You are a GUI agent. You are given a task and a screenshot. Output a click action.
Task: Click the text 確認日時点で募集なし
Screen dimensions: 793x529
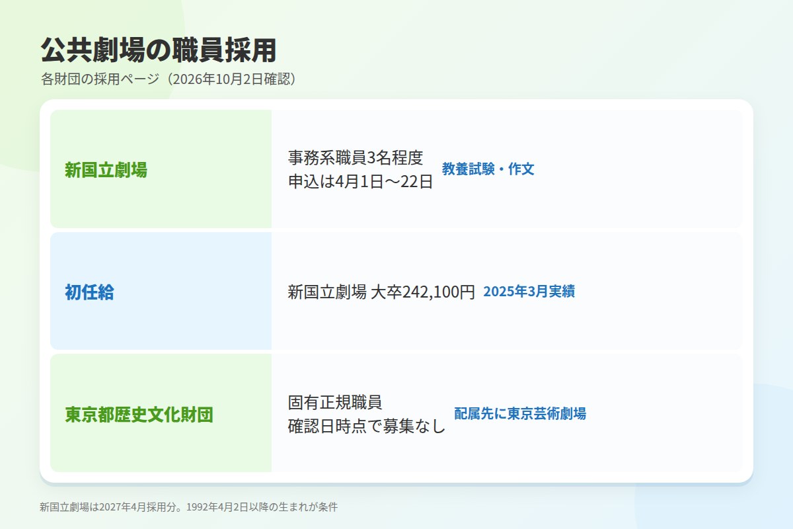pos(367,427)
